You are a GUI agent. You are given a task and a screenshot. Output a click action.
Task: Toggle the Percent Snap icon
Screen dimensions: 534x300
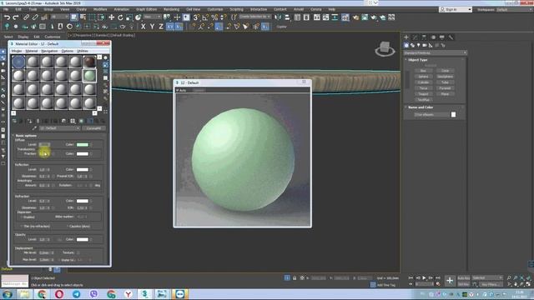tap(214, 17)
